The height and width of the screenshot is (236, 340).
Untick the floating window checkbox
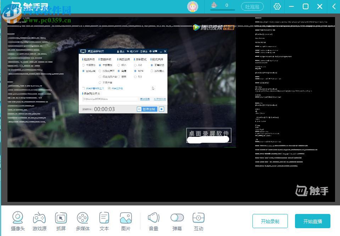[x=109, y=88]
